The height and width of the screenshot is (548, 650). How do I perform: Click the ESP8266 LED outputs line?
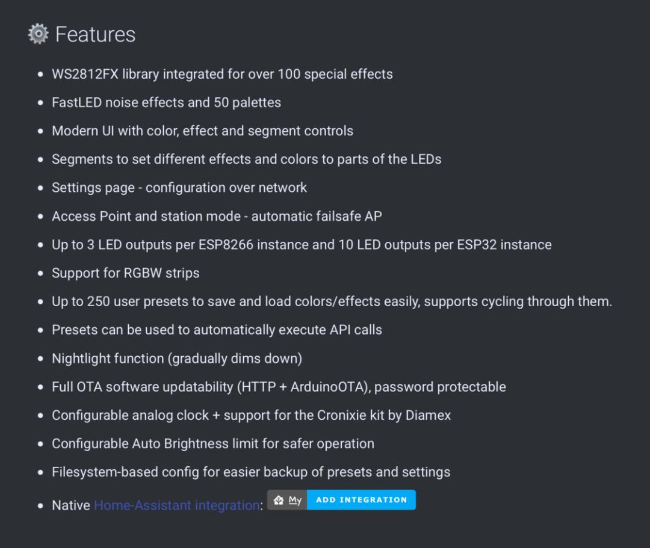302,245
